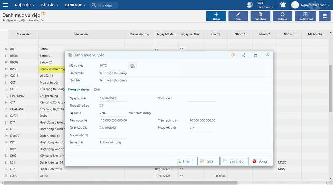Click the Ngoại tệ VND field
This screenshot has width=333, height=185.
point(113,113)
